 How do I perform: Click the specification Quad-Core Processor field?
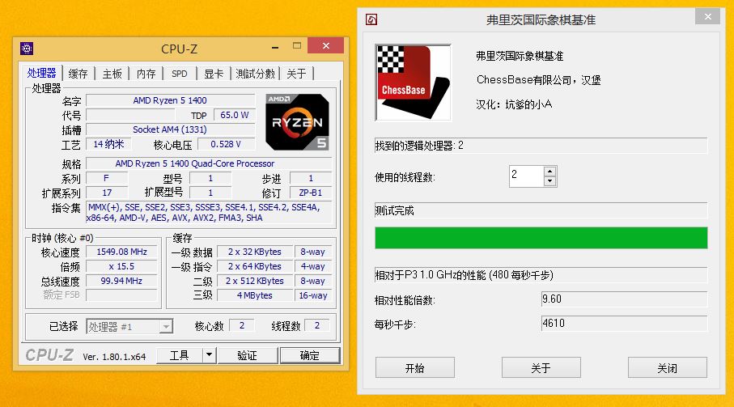coord(209,163)
